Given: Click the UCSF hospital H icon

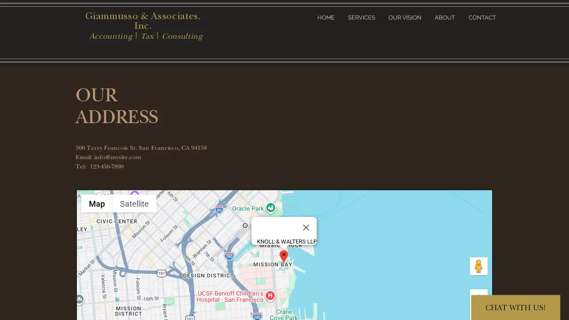Looking at the screenshot, I should pyautogui.click(x=270, y=296).
